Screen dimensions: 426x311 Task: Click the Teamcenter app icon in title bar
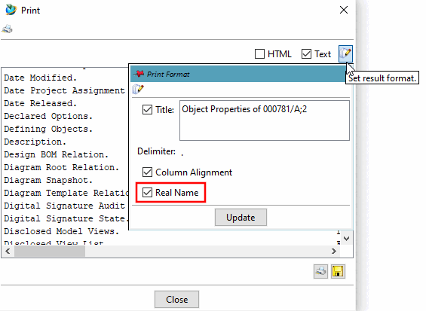tap(11, 10)
